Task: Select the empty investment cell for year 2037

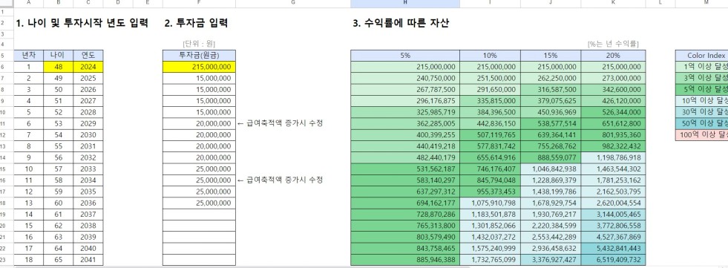Action: click(x=199, y=215)
